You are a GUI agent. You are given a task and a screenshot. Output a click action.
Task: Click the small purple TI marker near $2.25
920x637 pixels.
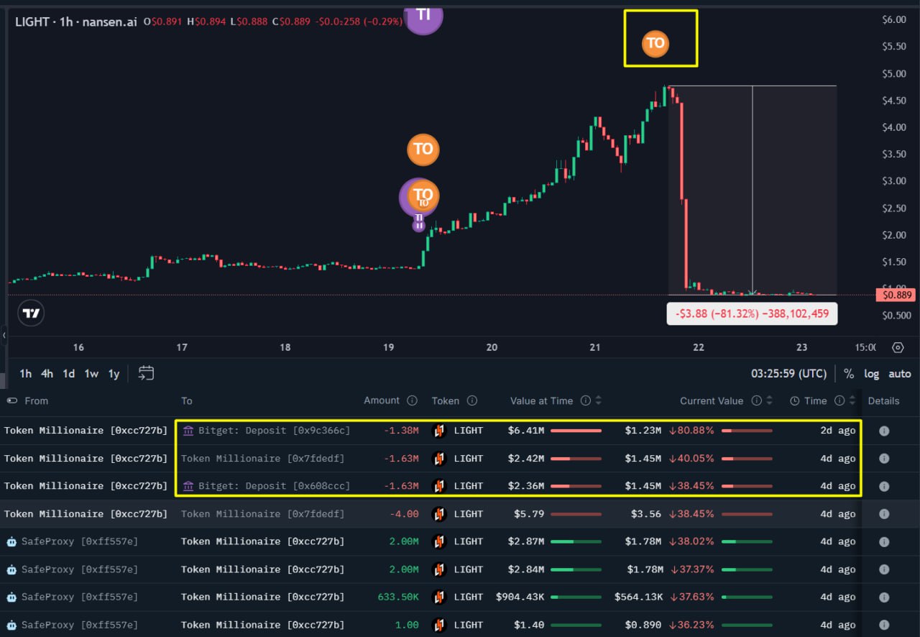point(419,224)
